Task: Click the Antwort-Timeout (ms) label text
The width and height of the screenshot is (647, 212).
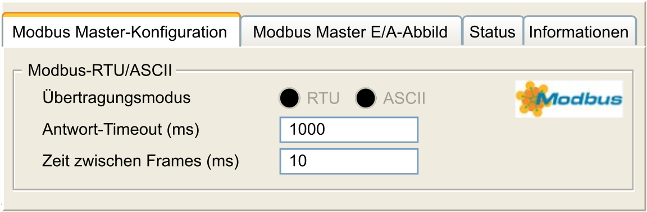Action: tap(121, 130)
